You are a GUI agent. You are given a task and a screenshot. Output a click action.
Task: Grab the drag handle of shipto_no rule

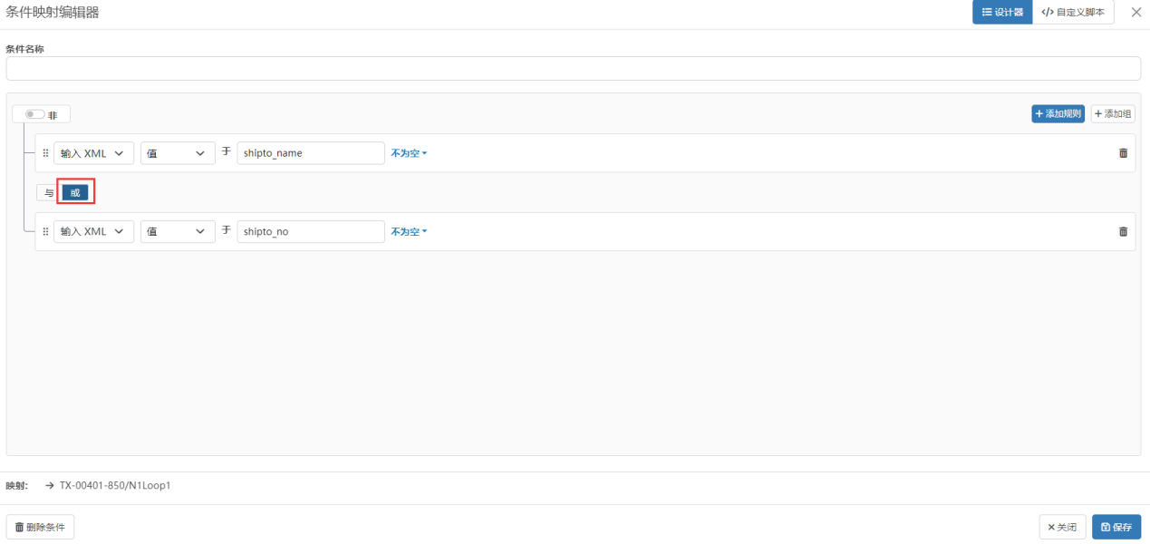click(45, 231)
